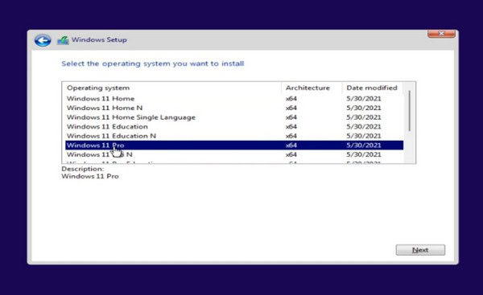The image size is (483, 295).
Task: Select Windows 11 Home N row
Action: click(234, 108)
